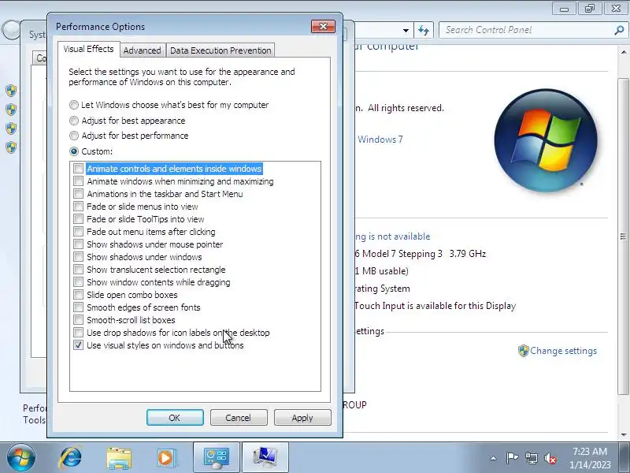
Task: Expand the address bar history dropdown
Action: coord(406,30)
